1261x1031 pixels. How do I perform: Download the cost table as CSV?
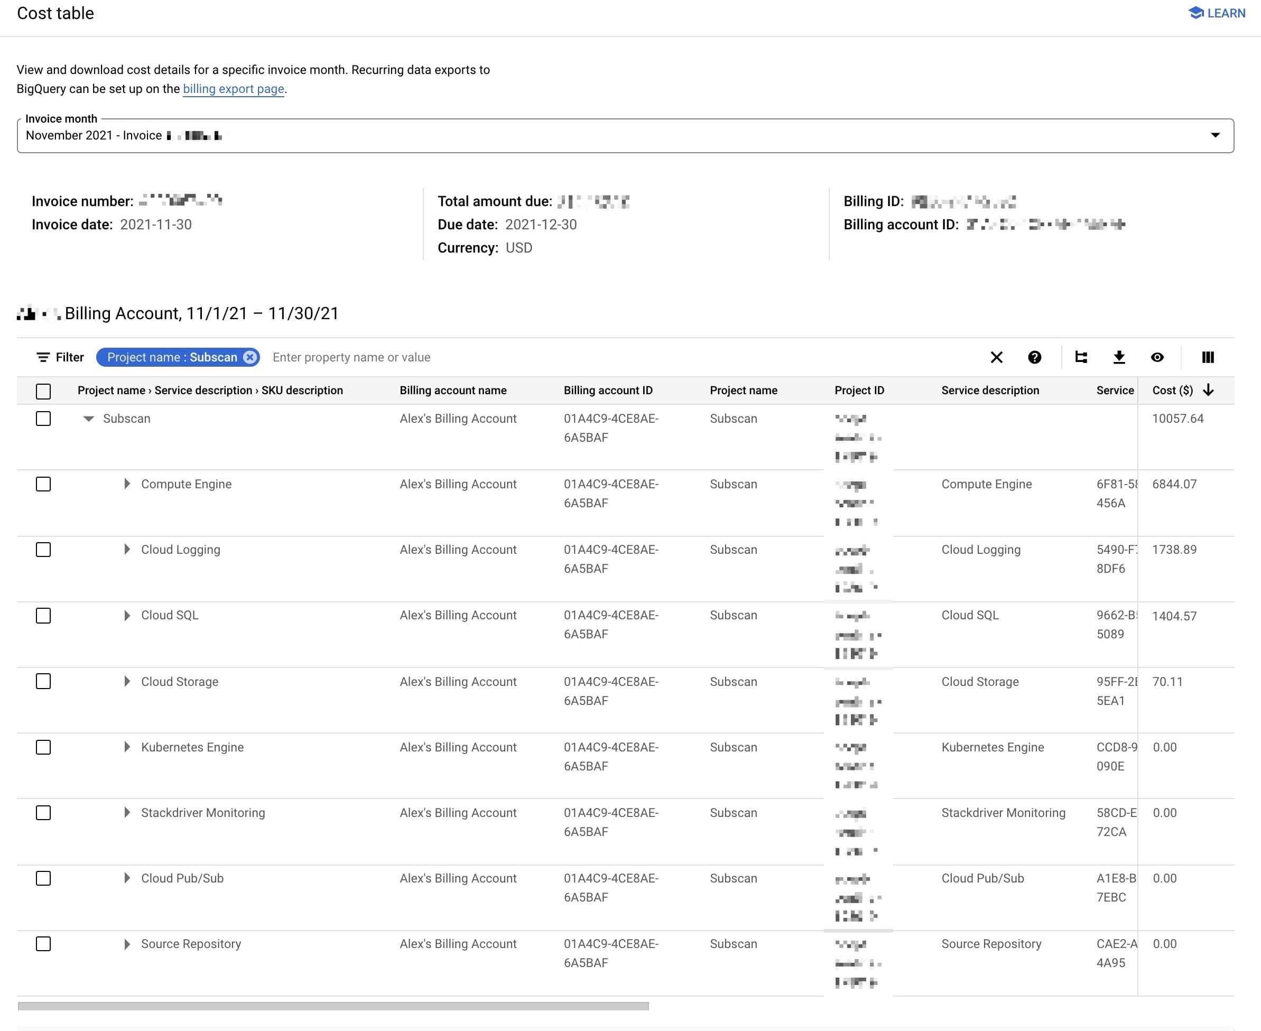point(1118,357)
